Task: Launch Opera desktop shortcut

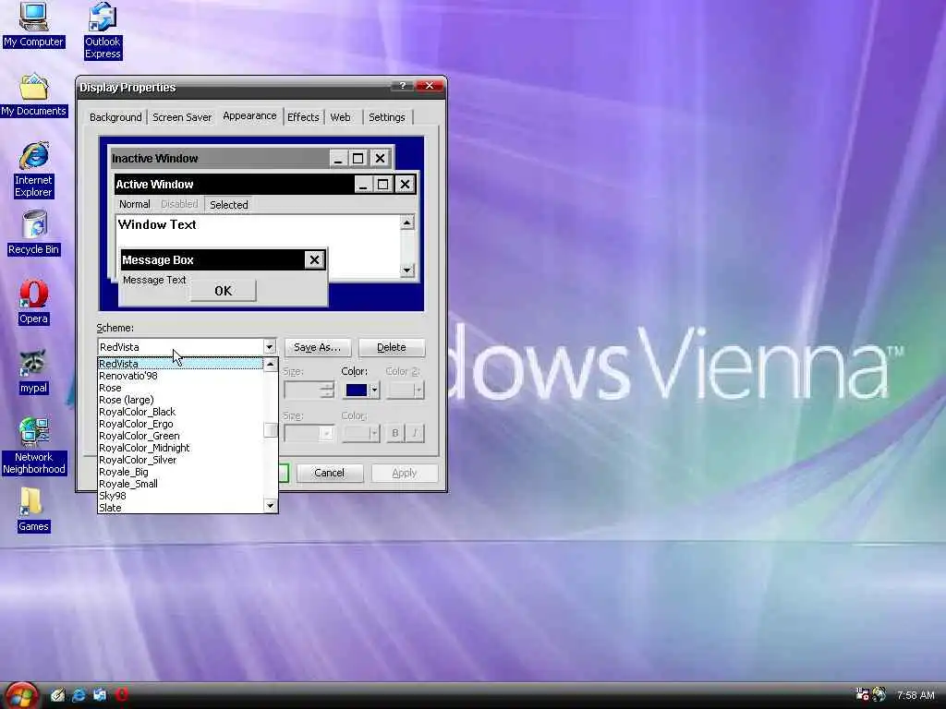Action: pos(34,303)
